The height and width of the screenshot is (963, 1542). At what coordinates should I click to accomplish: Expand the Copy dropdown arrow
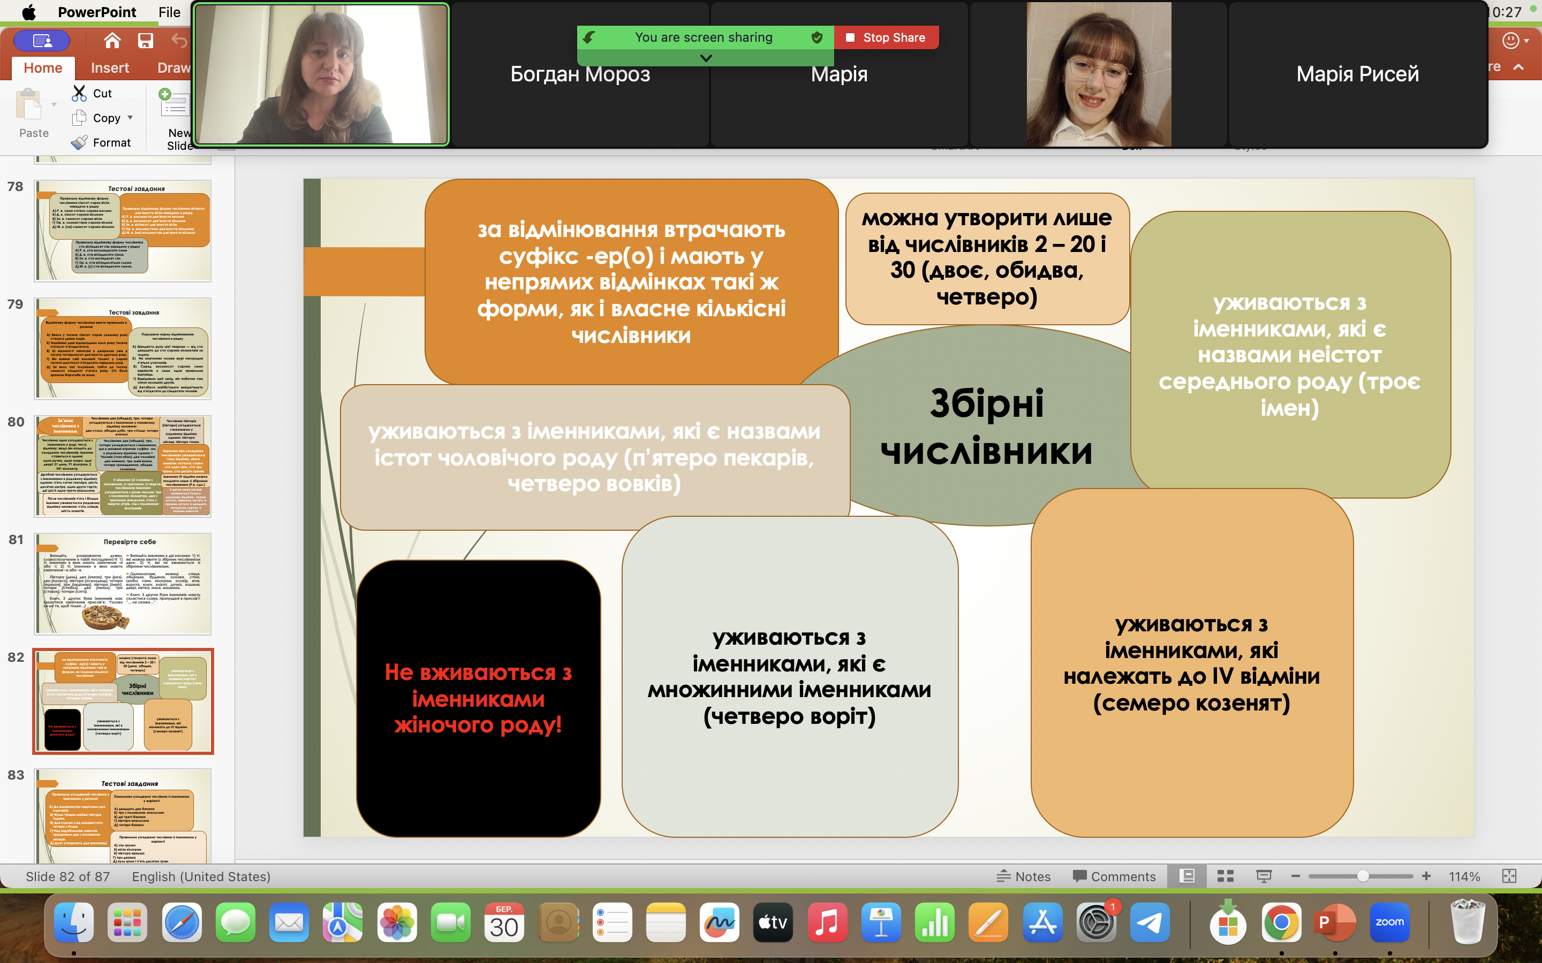(131, 118)
